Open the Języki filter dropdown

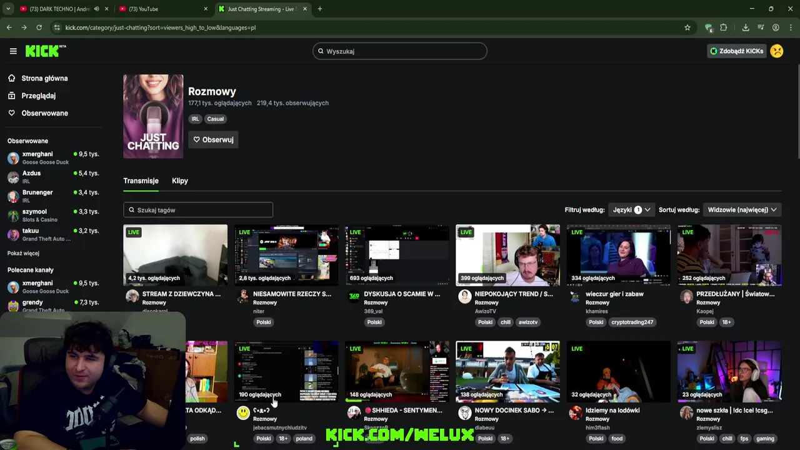(631, 210)
